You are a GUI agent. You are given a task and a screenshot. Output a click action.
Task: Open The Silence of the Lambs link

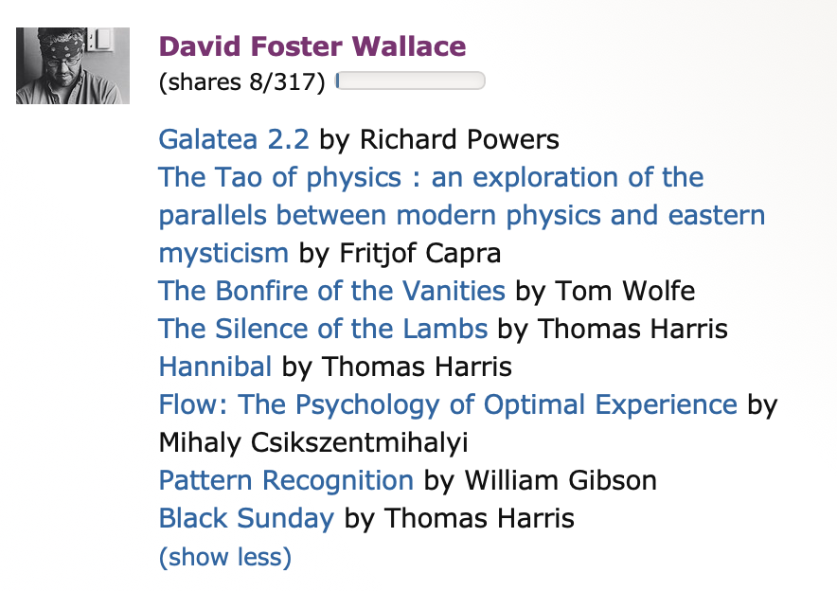[323, 329]
